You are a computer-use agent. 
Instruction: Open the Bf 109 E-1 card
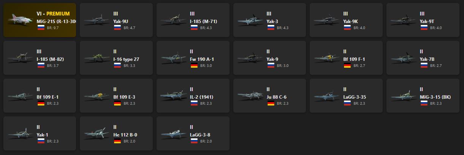coord(40,96)
